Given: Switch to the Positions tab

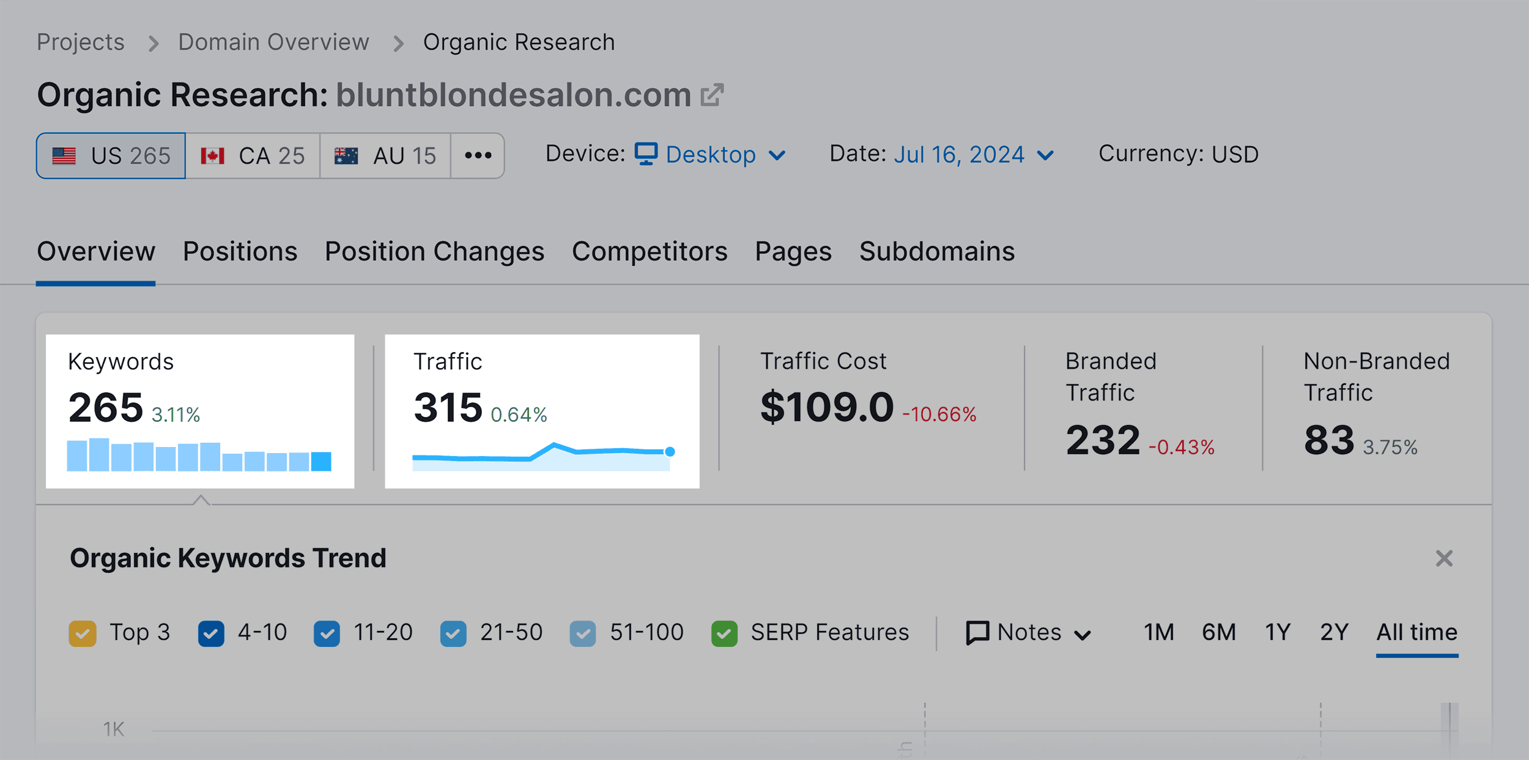Looking at the screenshot, I should click(240, 251).
